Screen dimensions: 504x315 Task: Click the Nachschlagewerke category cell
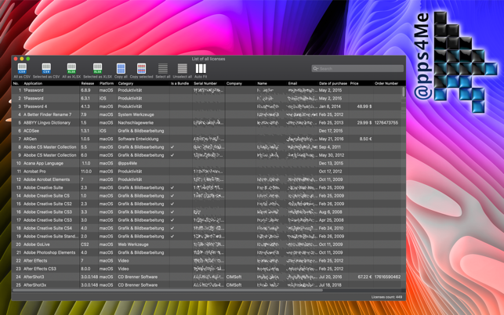[x=136, y=122]
